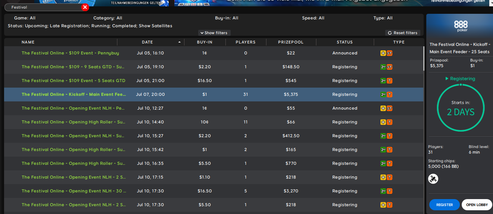493x214 pixels.
Task: Open the Game: All filter
Action: (25, 18)
